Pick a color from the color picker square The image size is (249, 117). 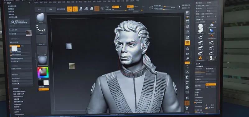coord(43,72)
